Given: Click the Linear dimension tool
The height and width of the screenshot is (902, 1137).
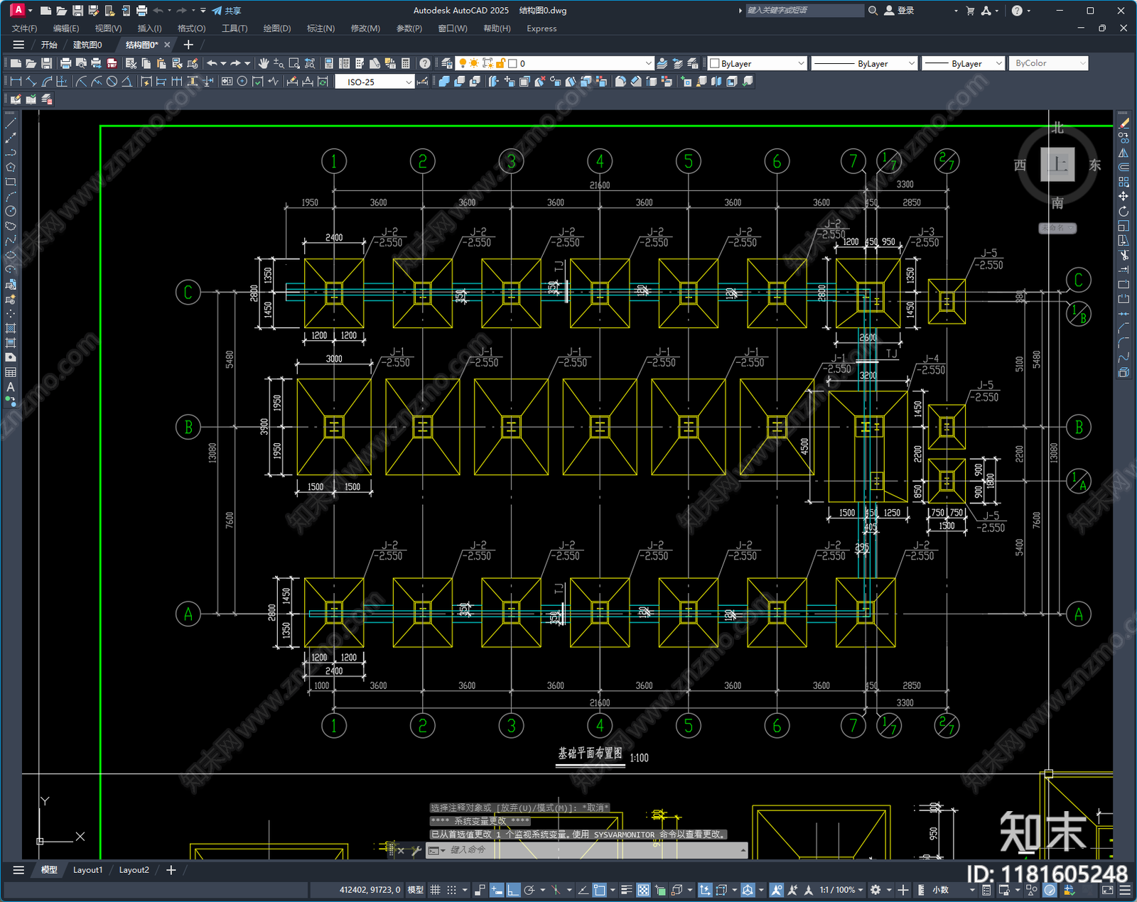Looking at the screenshot, I should point(16,82).
